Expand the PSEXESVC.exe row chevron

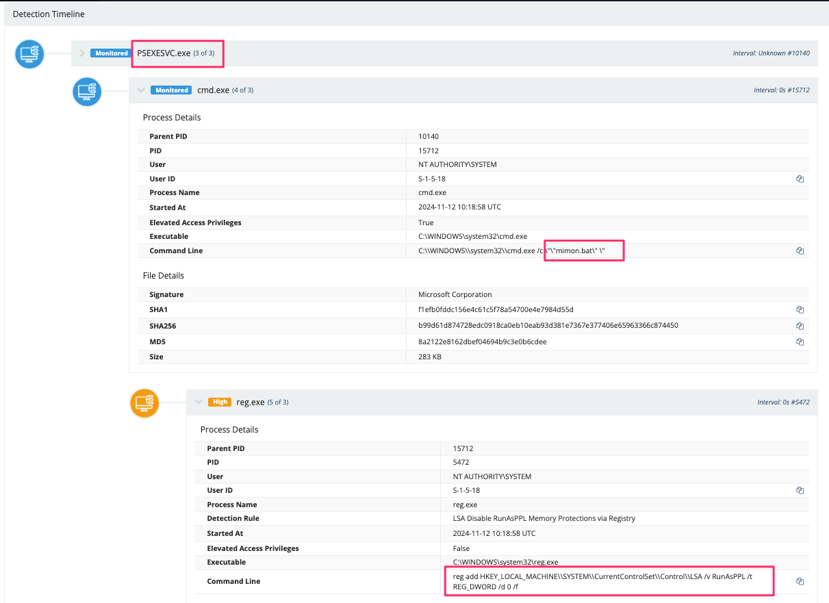(x=81, y=53)
